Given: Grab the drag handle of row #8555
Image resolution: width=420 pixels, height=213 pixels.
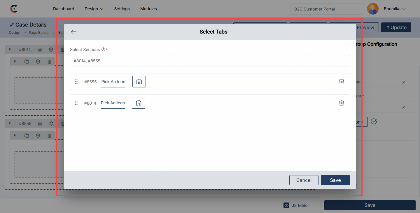Looking at the screenshot, I should tap(76, 82).
